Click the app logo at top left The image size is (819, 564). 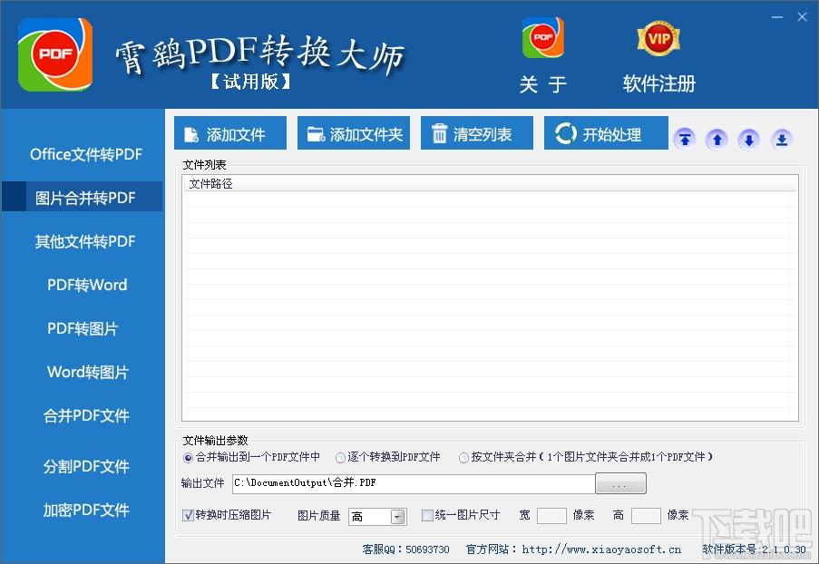coord(55,54)
